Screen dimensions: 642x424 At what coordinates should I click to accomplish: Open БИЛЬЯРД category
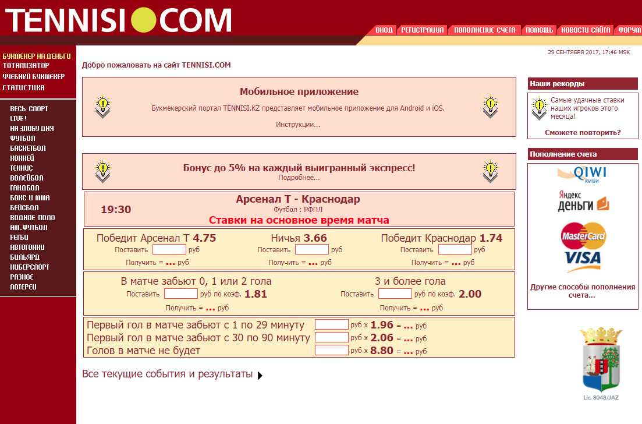tap(24, 257)
